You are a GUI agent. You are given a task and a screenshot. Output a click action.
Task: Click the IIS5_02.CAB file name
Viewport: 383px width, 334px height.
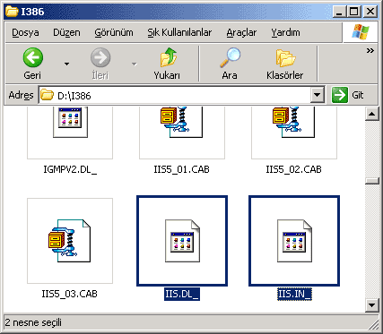(x=294, y=169)
